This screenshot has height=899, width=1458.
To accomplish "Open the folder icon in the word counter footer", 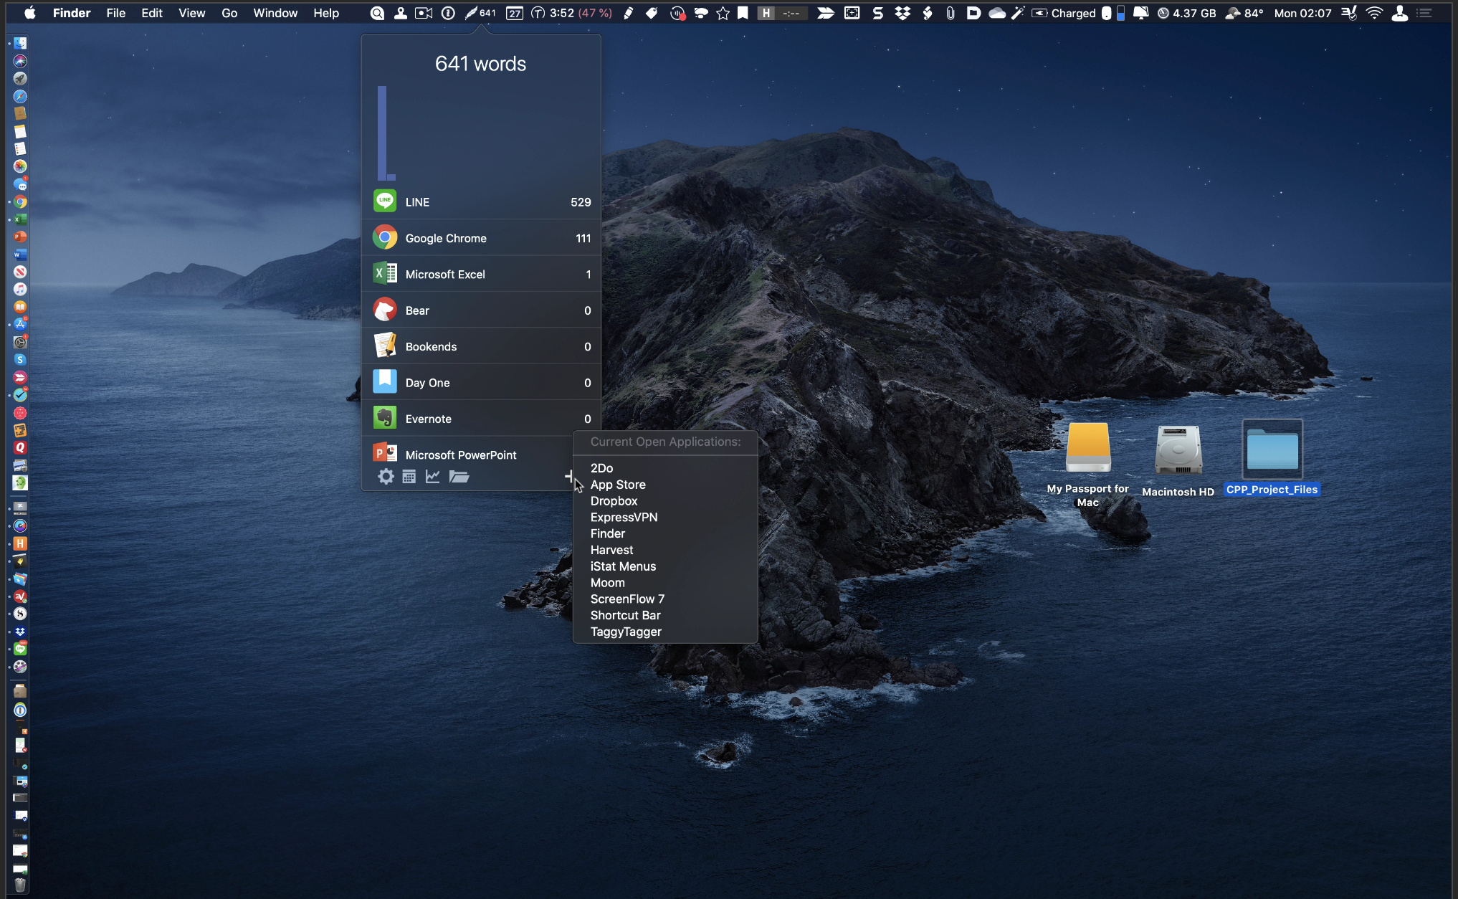I will pyautogui.click(x=459, y=477).
